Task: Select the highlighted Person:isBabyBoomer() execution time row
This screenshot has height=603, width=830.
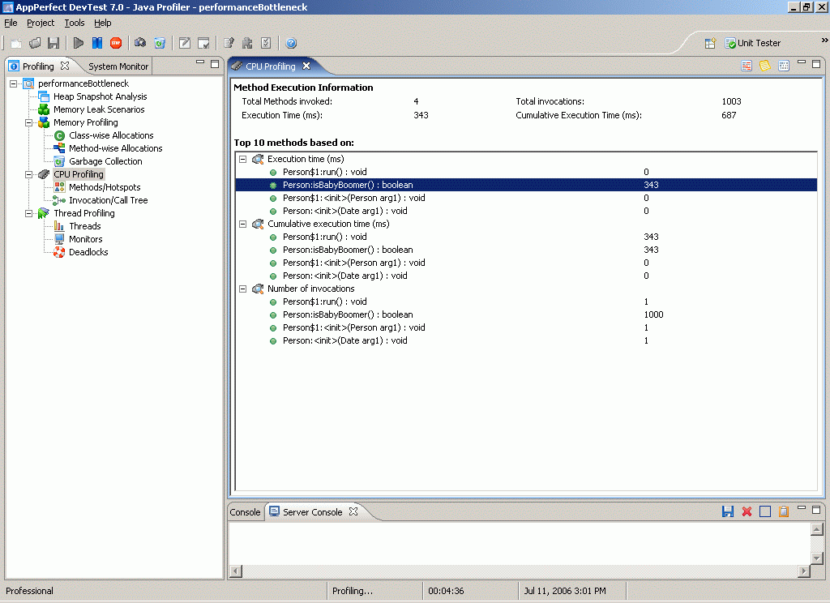Action: (x=526, y=185)
